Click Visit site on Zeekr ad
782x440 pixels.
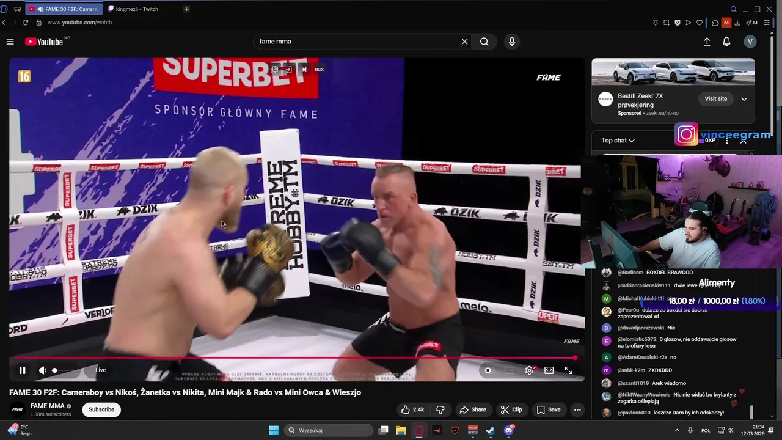click(x=716, y=99)
